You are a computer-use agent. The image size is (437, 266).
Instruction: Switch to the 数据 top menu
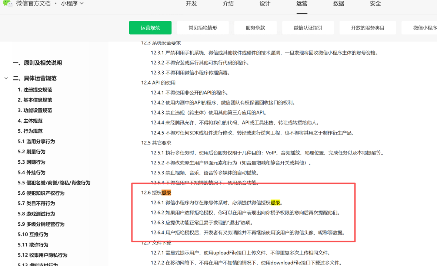[x=338, y=4]
